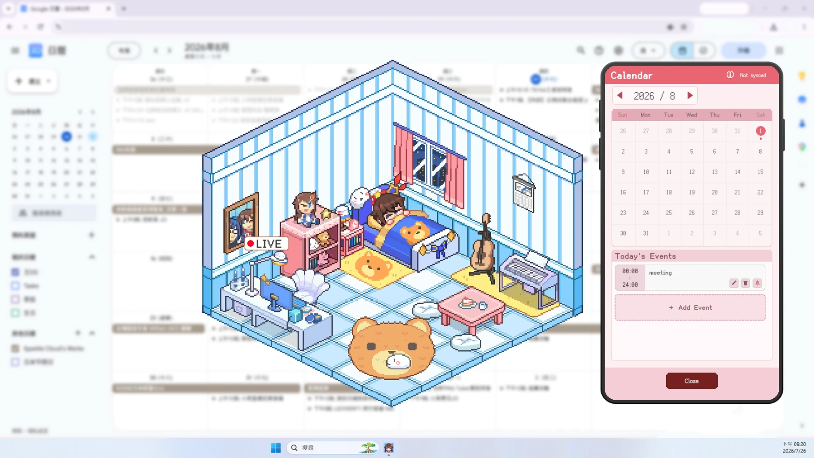
Task: Open the taskbar clock showing 09:20
Action: pyautogui.click(x=794, y=447)
